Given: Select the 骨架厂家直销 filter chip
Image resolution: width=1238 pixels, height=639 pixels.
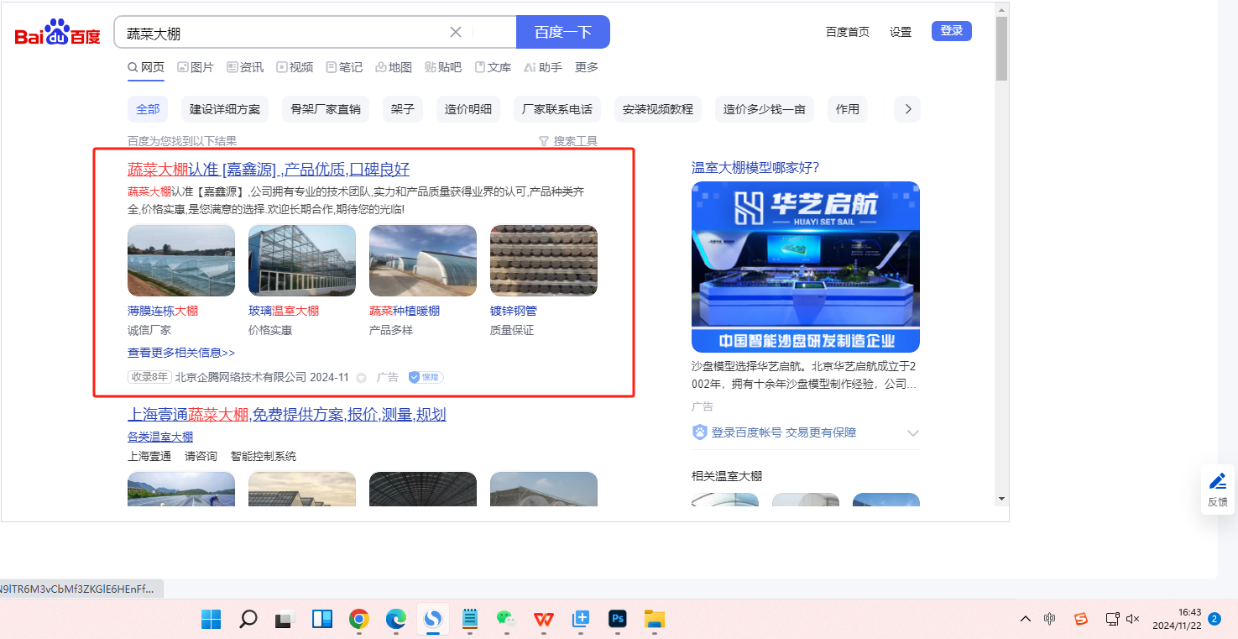Looking at the screenshot, I should [x=326, y=109].
